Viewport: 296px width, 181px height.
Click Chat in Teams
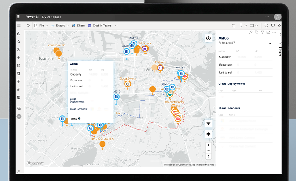(100, 26)
